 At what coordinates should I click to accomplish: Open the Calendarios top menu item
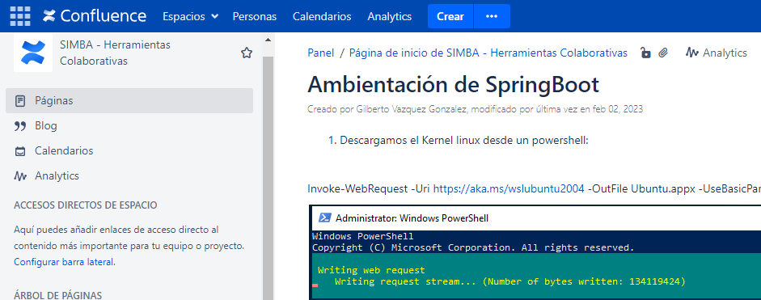pyautogui.click(x=322, y=16)
